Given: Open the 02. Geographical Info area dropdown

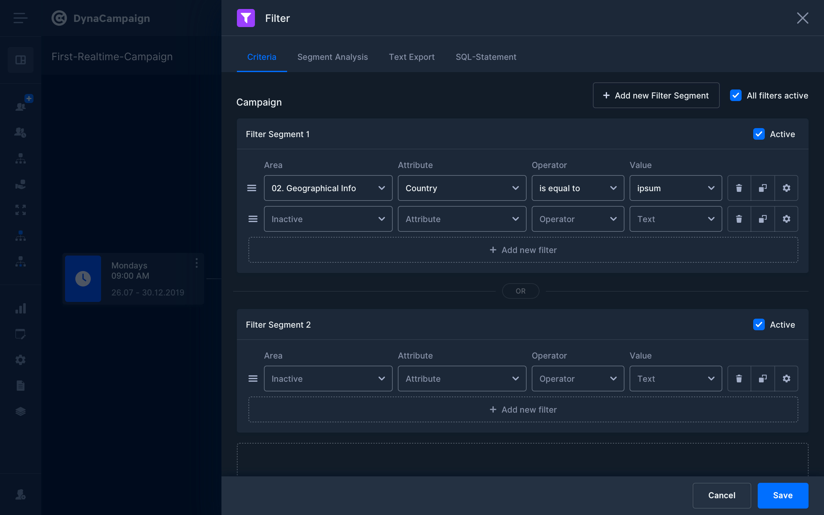Looking at the screenshot, I should [x=328, y=188].
